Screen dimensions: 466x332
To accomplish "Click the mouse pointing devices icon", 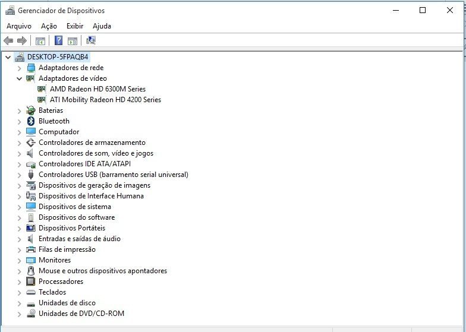I will point(31,271).
